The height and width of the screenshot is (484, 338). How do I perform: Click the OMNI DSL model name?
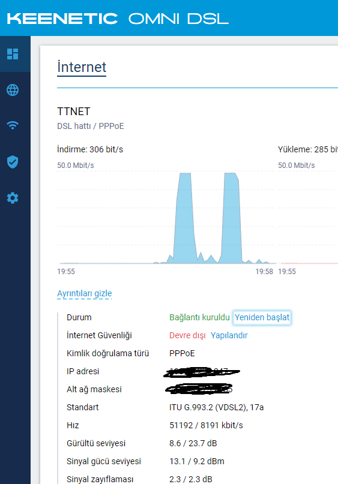(x=178, y=19)
